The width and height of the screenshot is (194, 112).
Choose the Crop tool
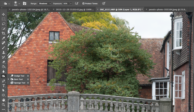tap(3, 33)
